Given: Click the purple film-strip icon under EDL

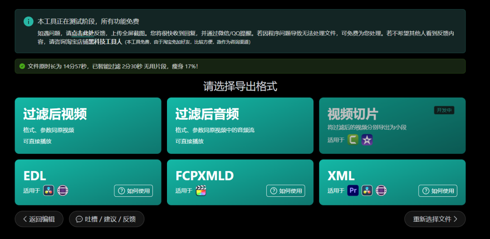Looking at the screenshot, I should [x=63, y=190].
